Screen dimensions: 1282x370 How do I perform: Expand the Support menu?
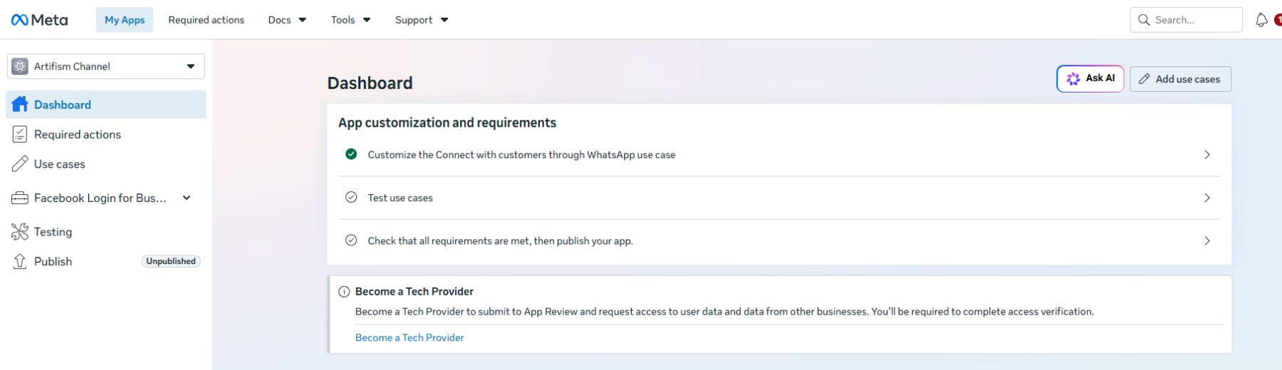(422, 20)
